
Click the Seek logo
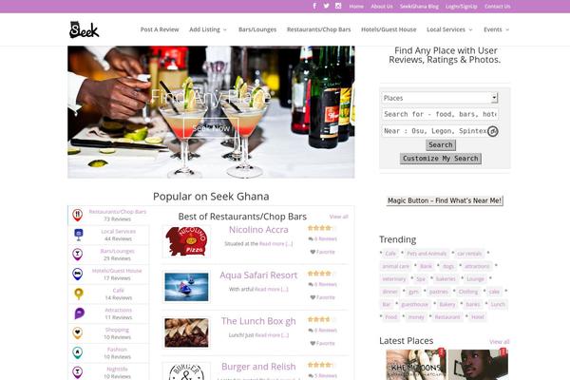tap(84, 29)
